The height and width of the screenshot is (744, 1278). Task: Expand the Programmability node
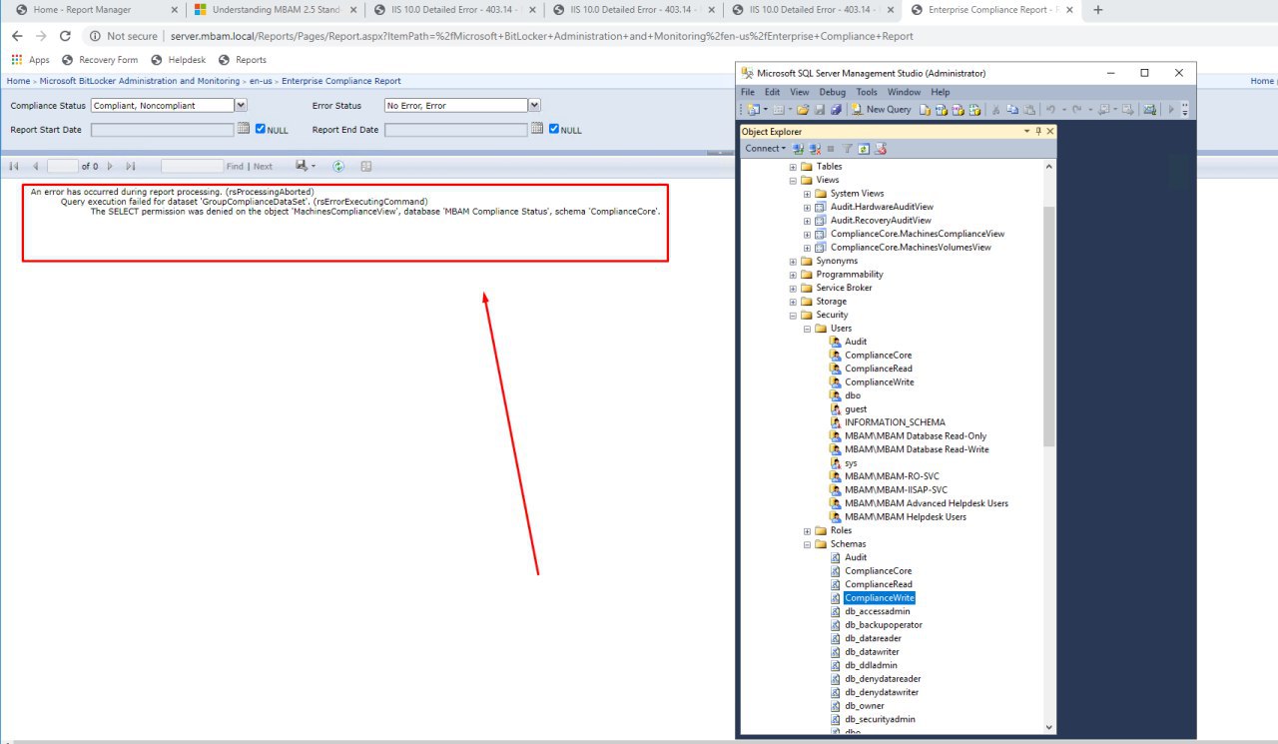point(794,275)
